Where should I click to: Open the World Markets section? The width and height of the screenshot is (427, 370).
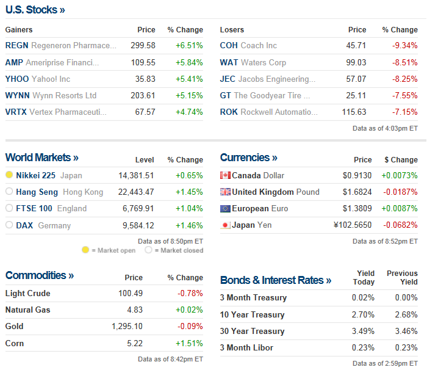42,158
